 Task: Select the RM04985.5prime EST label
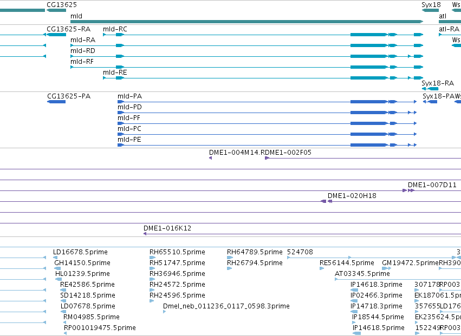coord(92,317)
